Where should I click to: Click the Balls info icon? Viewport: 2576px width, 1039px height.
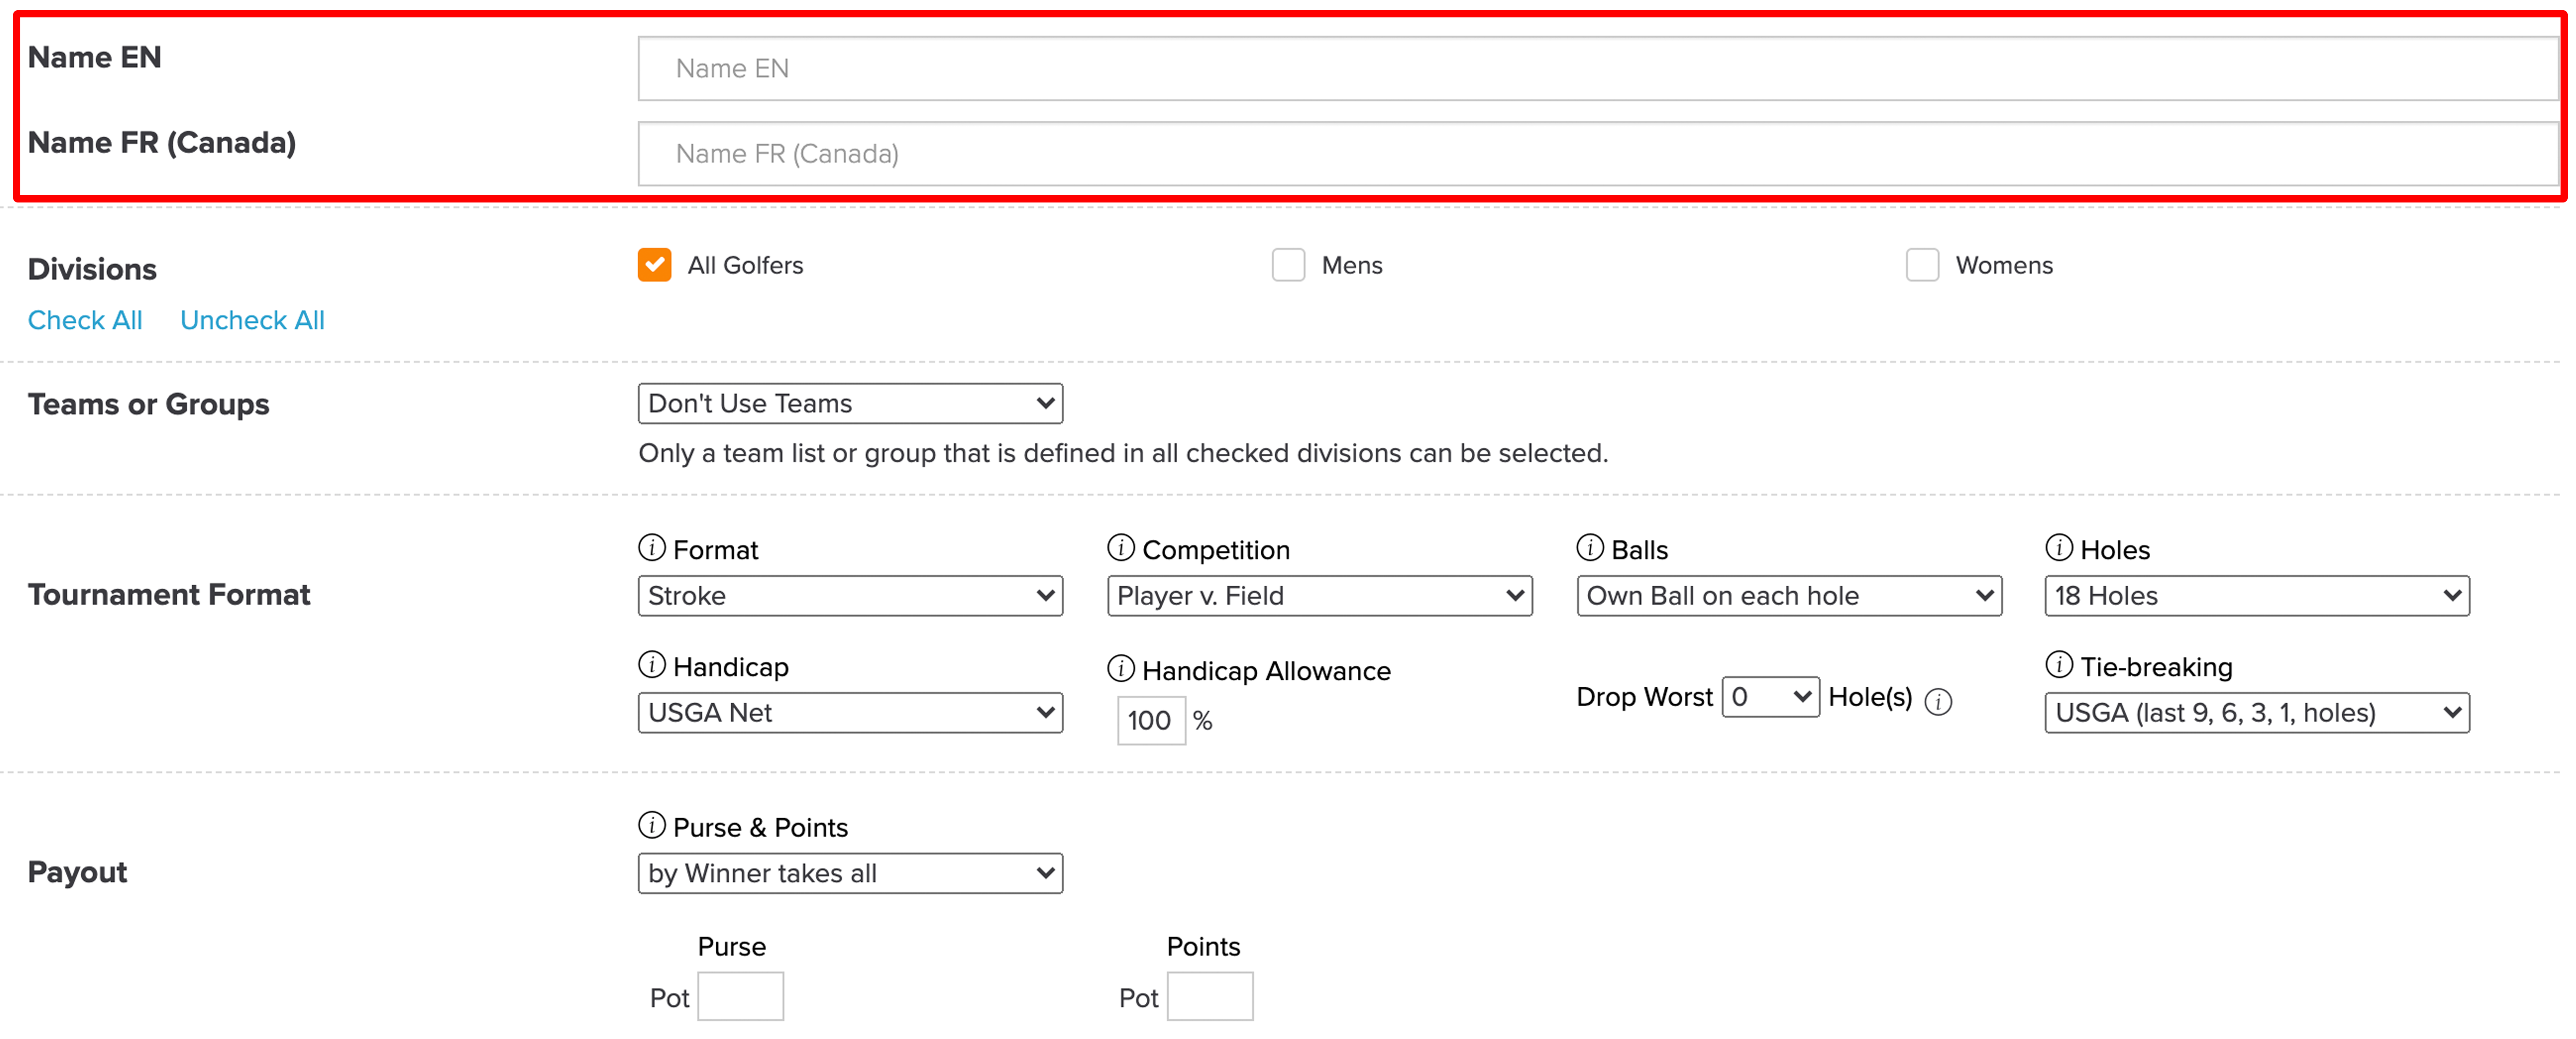(1590, 548)
